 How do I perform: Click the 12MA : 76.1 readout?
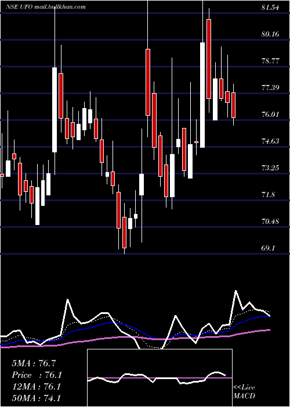coord(36,387)
